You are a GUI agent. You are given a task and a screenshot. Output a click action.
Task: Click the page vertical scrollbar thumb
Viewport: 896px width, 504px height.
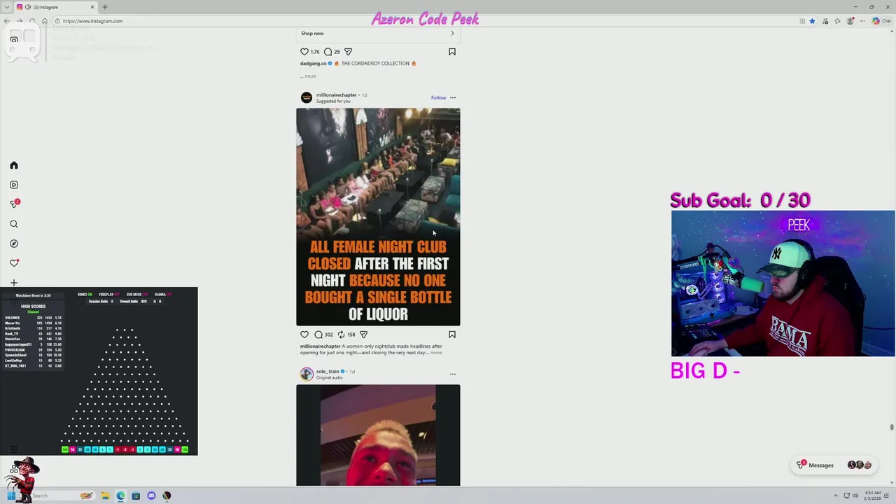click(892, 427)
